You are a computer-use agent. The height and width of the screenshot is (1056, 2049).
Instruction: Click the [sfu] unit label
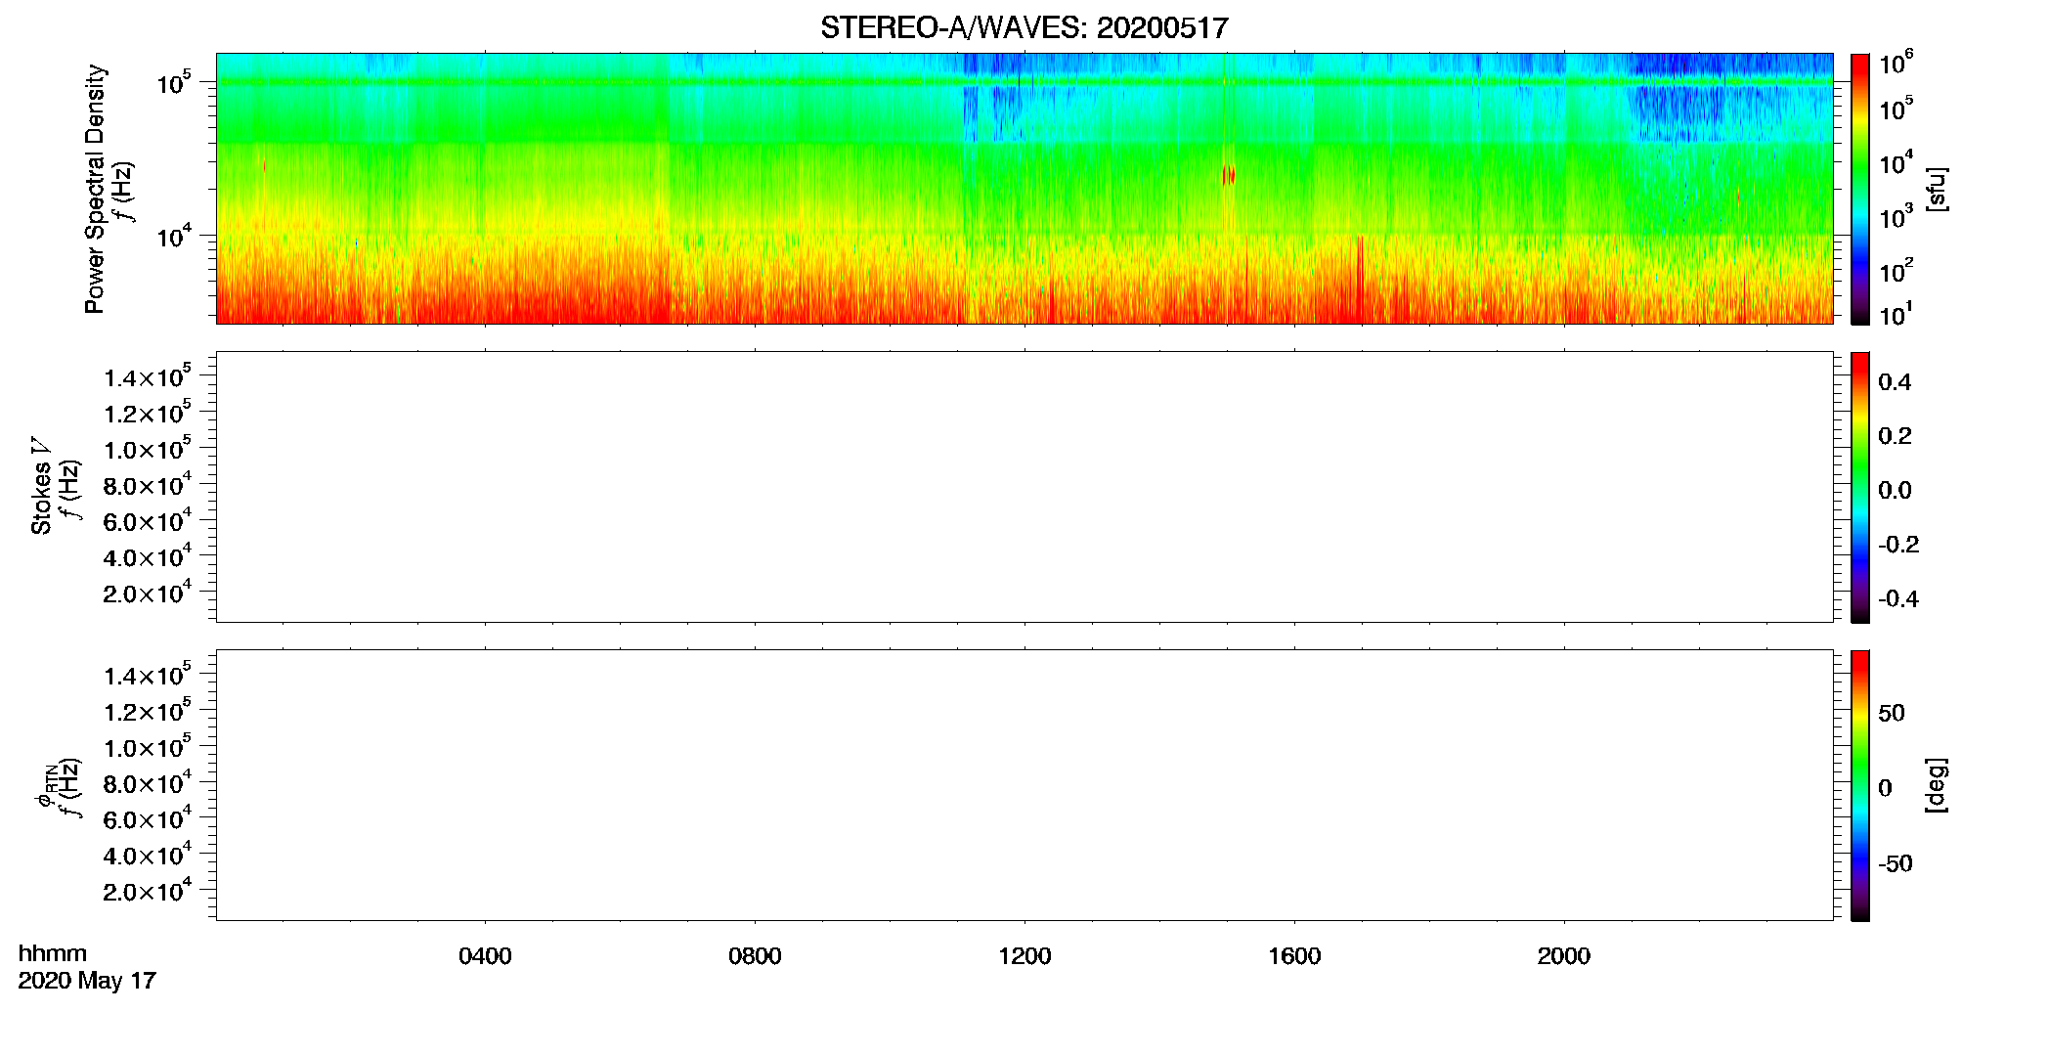(x=1937, y=189)
